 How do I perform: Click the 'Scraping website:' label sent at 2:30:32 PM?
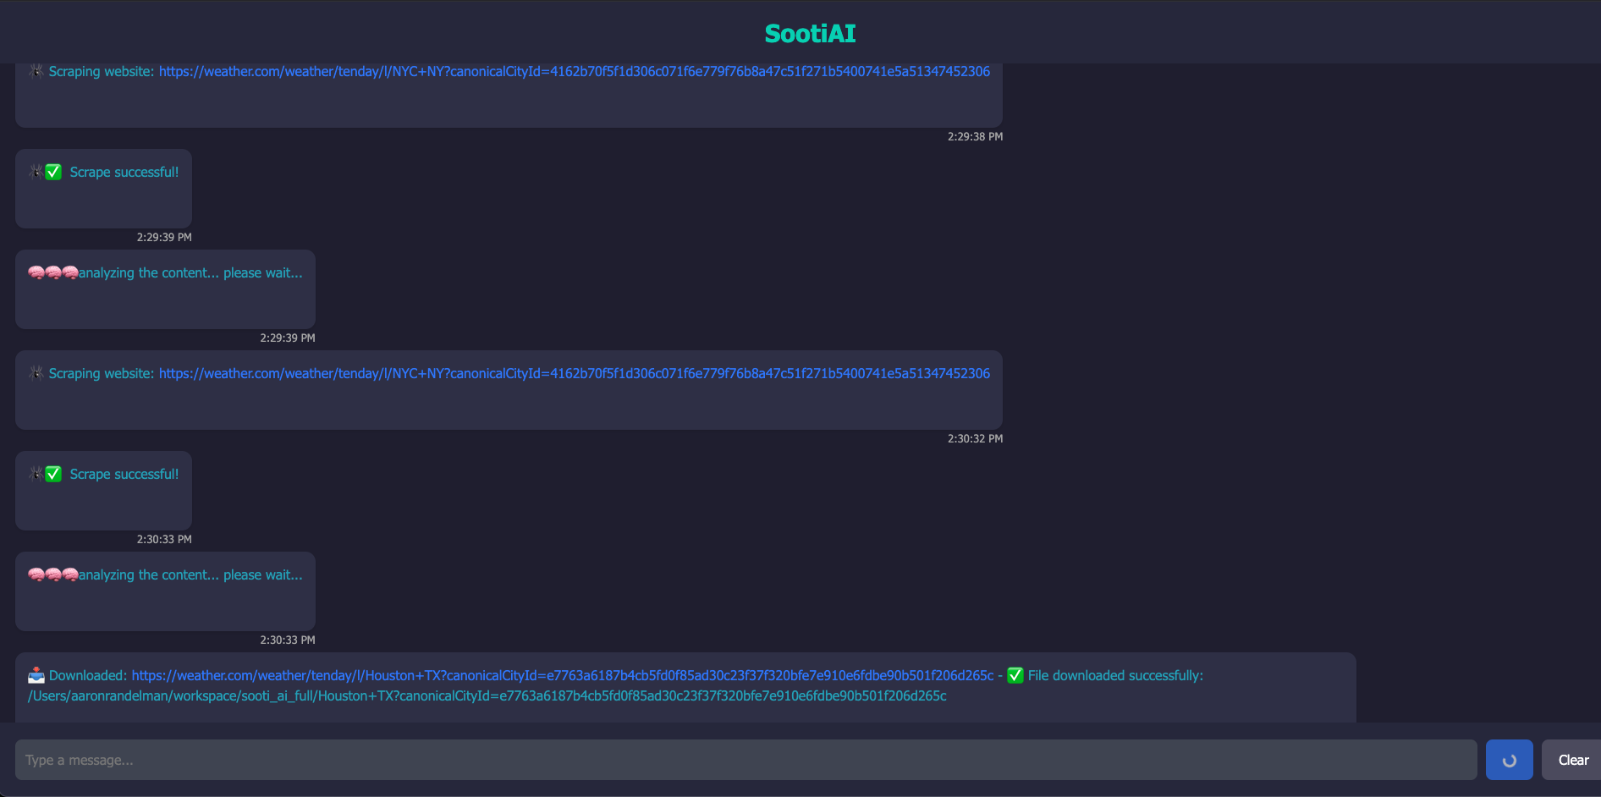102,373
